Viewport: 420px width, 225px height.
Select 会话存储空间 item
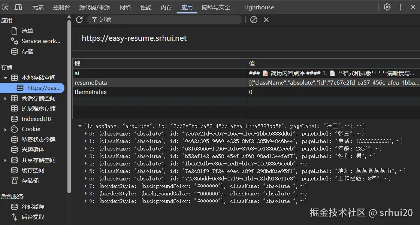38,98
